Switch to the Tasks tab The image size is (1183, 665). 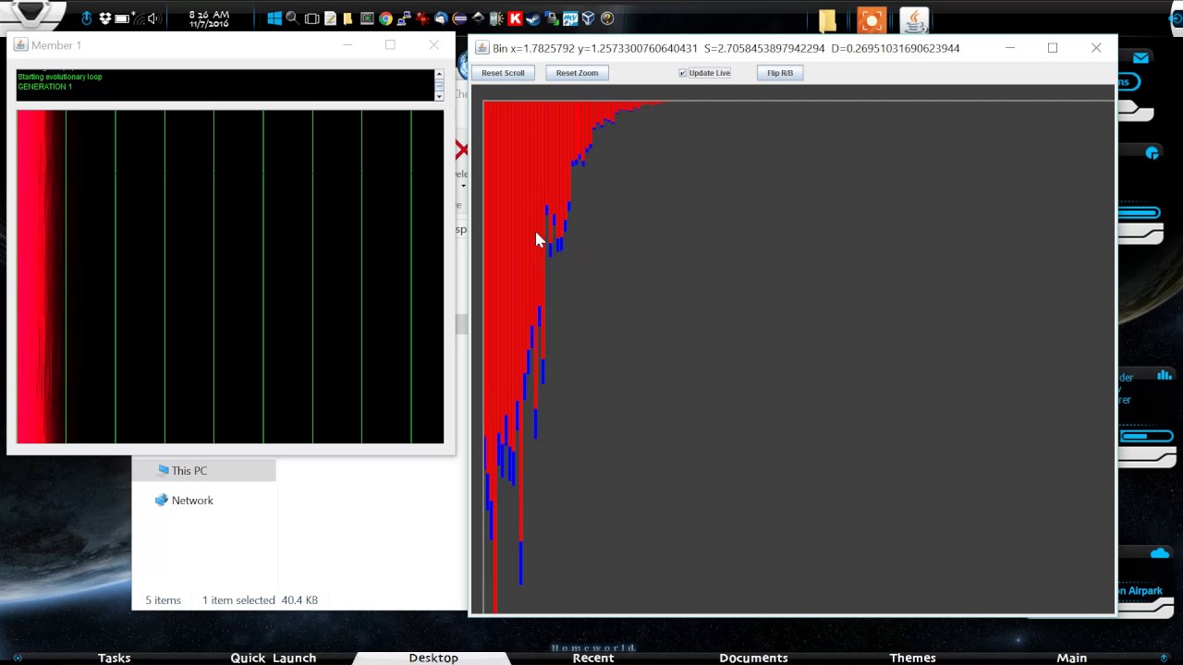coord(115,658)
